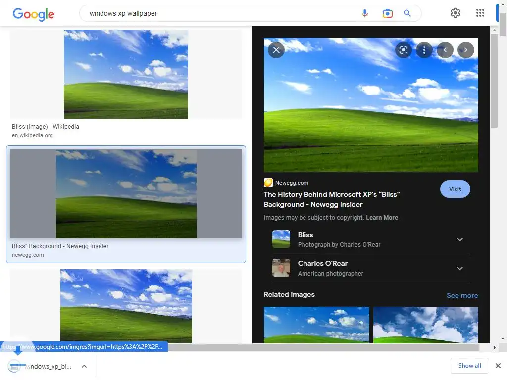Click the Visit button
The height and width of the screenshot is (380, 507).
tap(455, 189)
